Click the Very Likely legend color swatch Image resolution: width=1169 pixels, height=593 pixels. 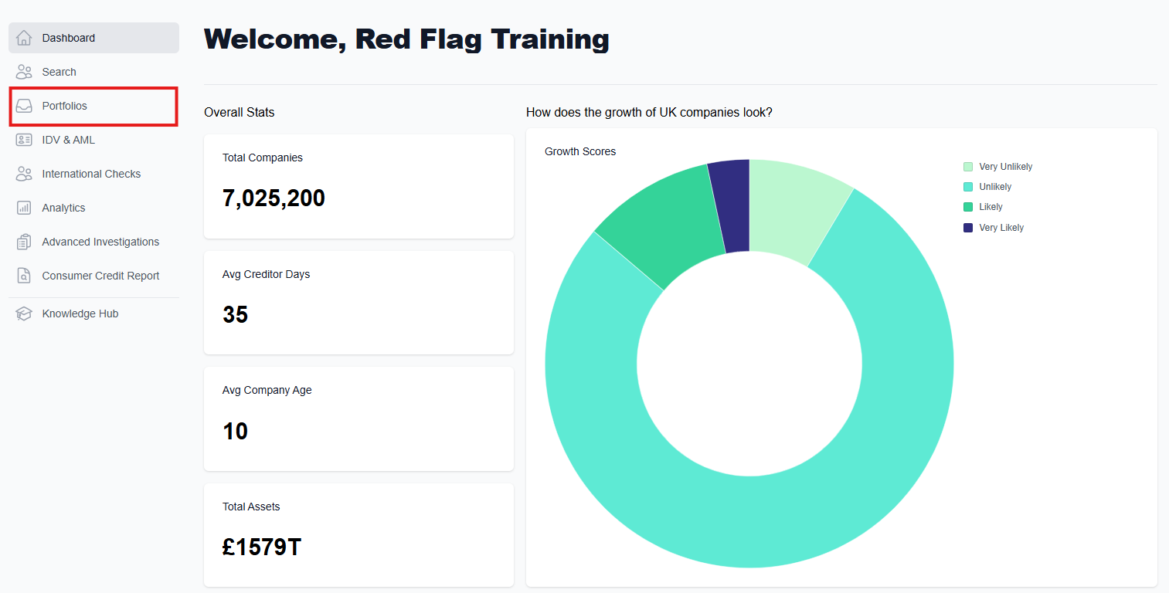point(968,228)
